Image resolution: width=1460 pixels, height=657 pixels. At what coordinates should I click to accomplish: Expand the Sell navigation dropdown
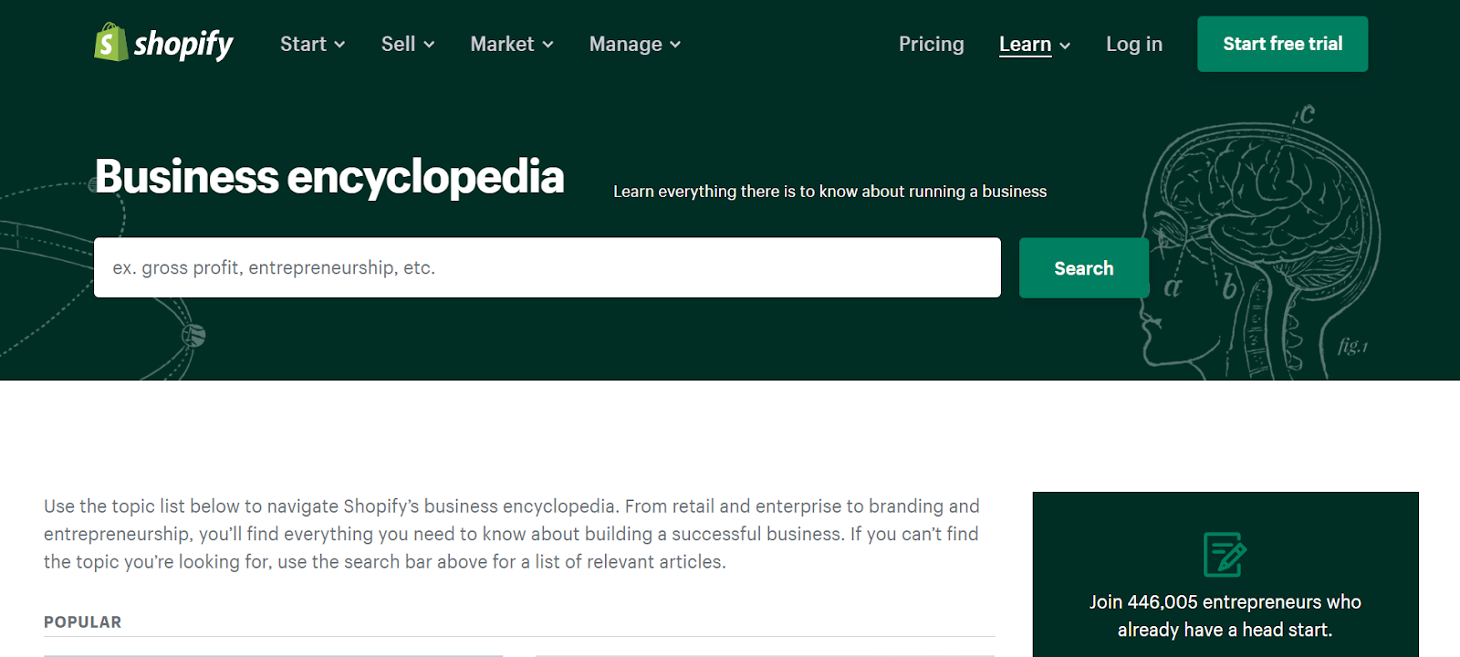pyautogui.click(x=399, y=44)
